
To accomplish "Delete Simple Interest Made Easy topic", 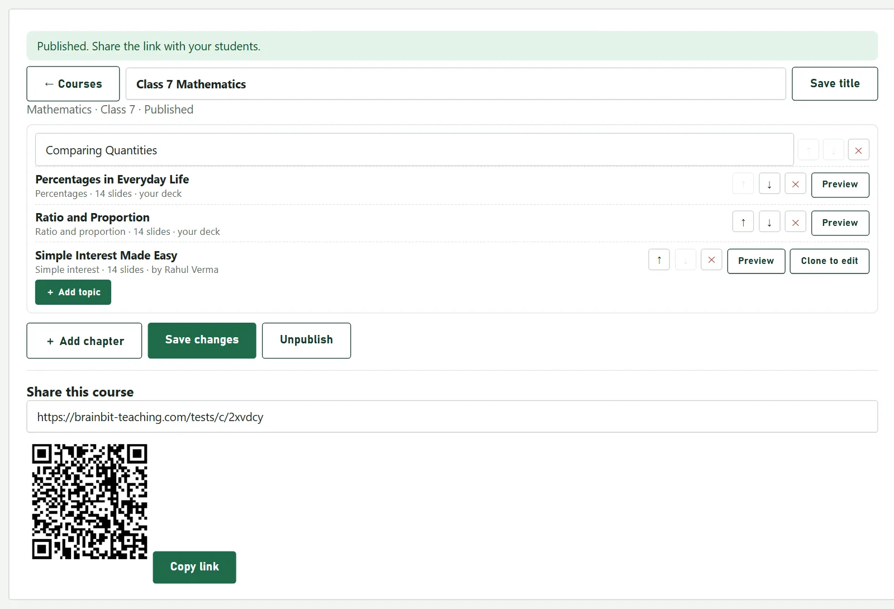I will [x=711, y=260].
